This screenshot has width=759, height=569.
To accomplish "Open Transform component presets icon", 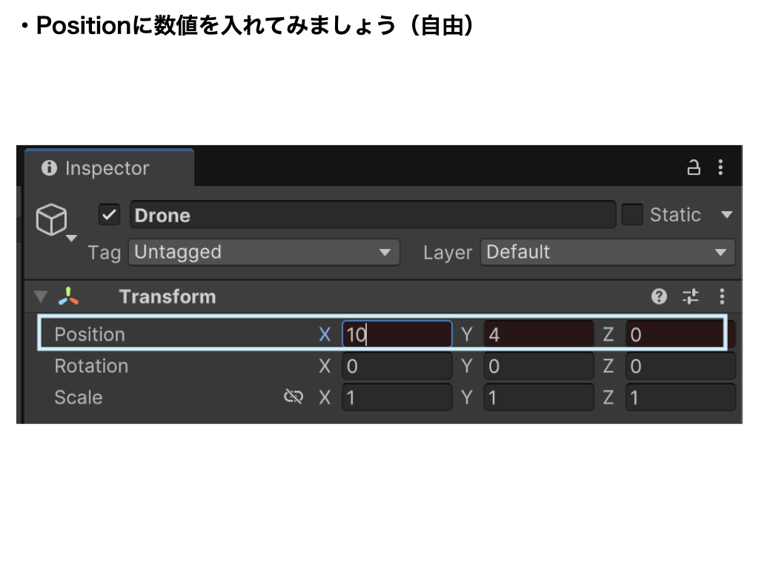I will (691, 296).
